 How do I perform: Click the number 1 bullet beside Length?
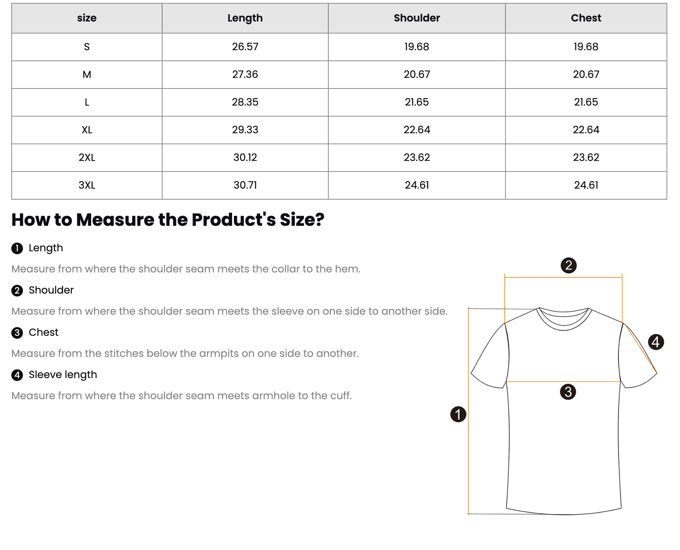coord(17,248)
